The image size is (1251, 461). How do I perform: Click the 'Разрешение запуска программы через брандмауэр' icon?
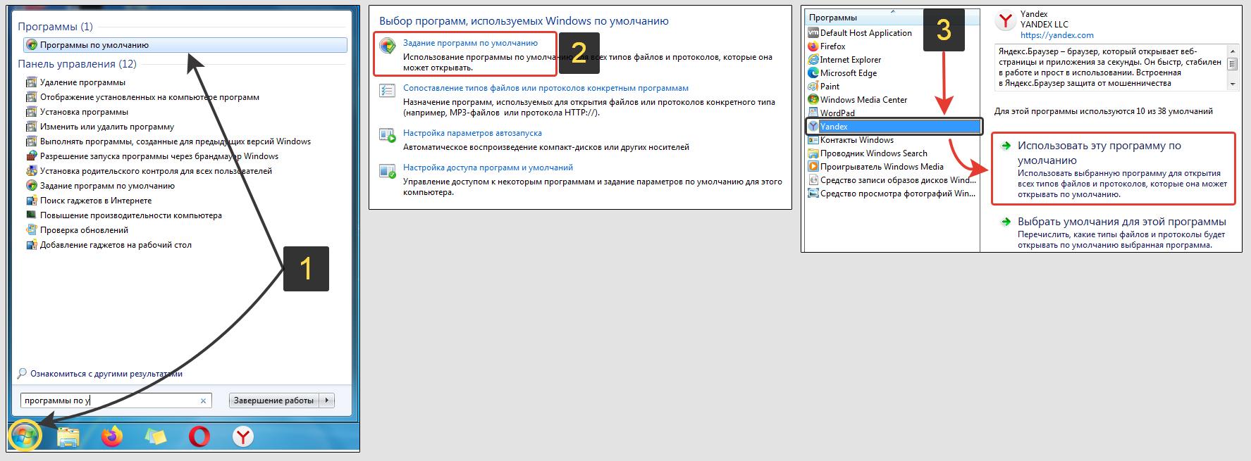31,156
